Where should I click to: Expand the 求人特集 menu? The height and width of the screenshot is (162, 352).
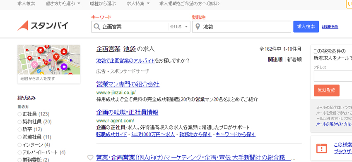tap(138, 4)
